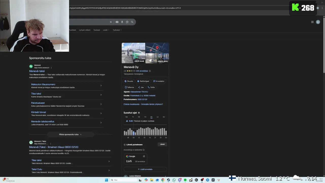Open the Google account avatar menu
The width and height of the screenshot is (325, 183).
318,22
